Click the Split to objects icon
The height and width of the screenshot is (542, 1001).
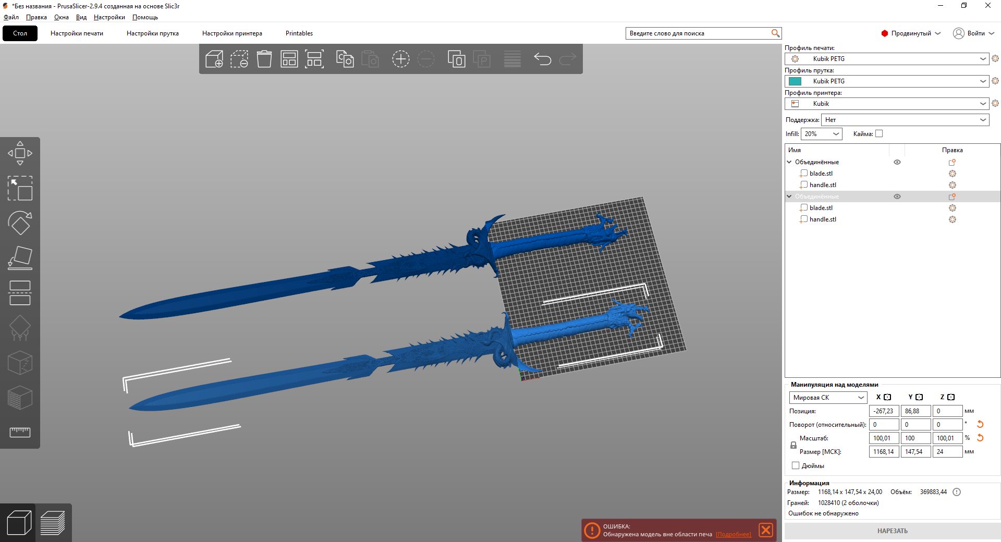[x=456, y=59]
